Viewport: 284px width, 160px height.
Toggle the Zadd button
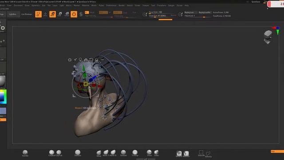click(118, 12)
